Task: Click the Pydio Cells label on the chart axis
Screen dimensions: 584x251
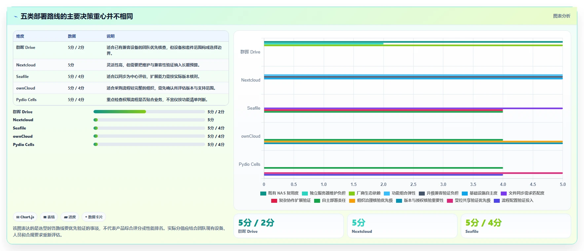Action: pyautogui.click(x=249, y=164)
